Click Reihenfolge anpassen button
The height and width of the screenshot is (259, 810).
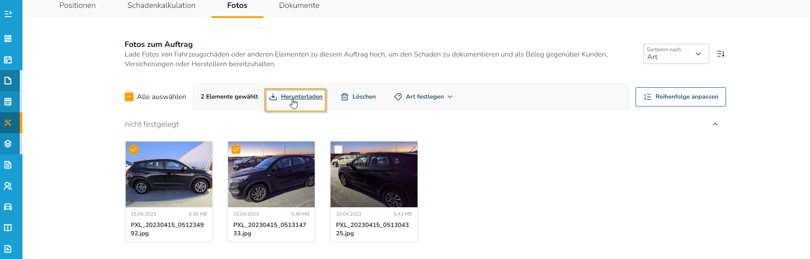tap(680, 97)
